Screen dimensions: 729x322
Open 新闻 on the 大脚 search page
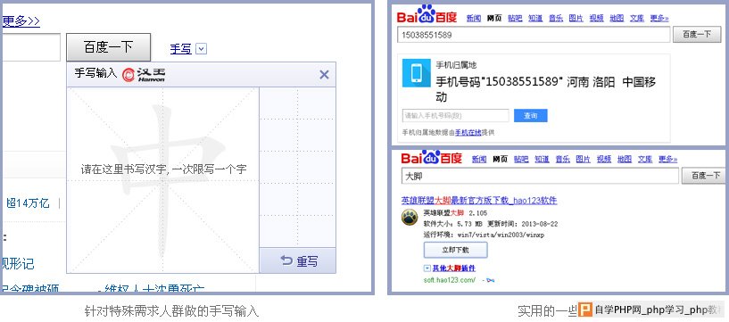tap(479, 159)
